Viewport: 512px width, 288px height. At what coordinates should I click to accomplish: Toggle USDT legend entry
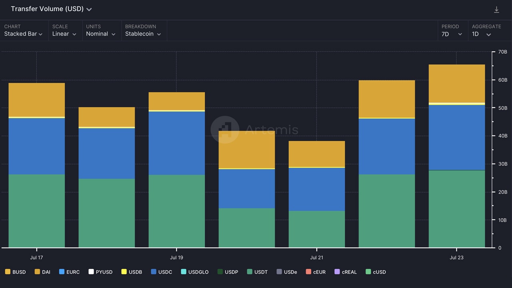(x=257, y=272)
